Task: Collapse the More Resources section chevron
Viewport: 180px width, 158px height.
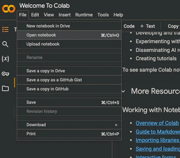Action: point(123,91)
